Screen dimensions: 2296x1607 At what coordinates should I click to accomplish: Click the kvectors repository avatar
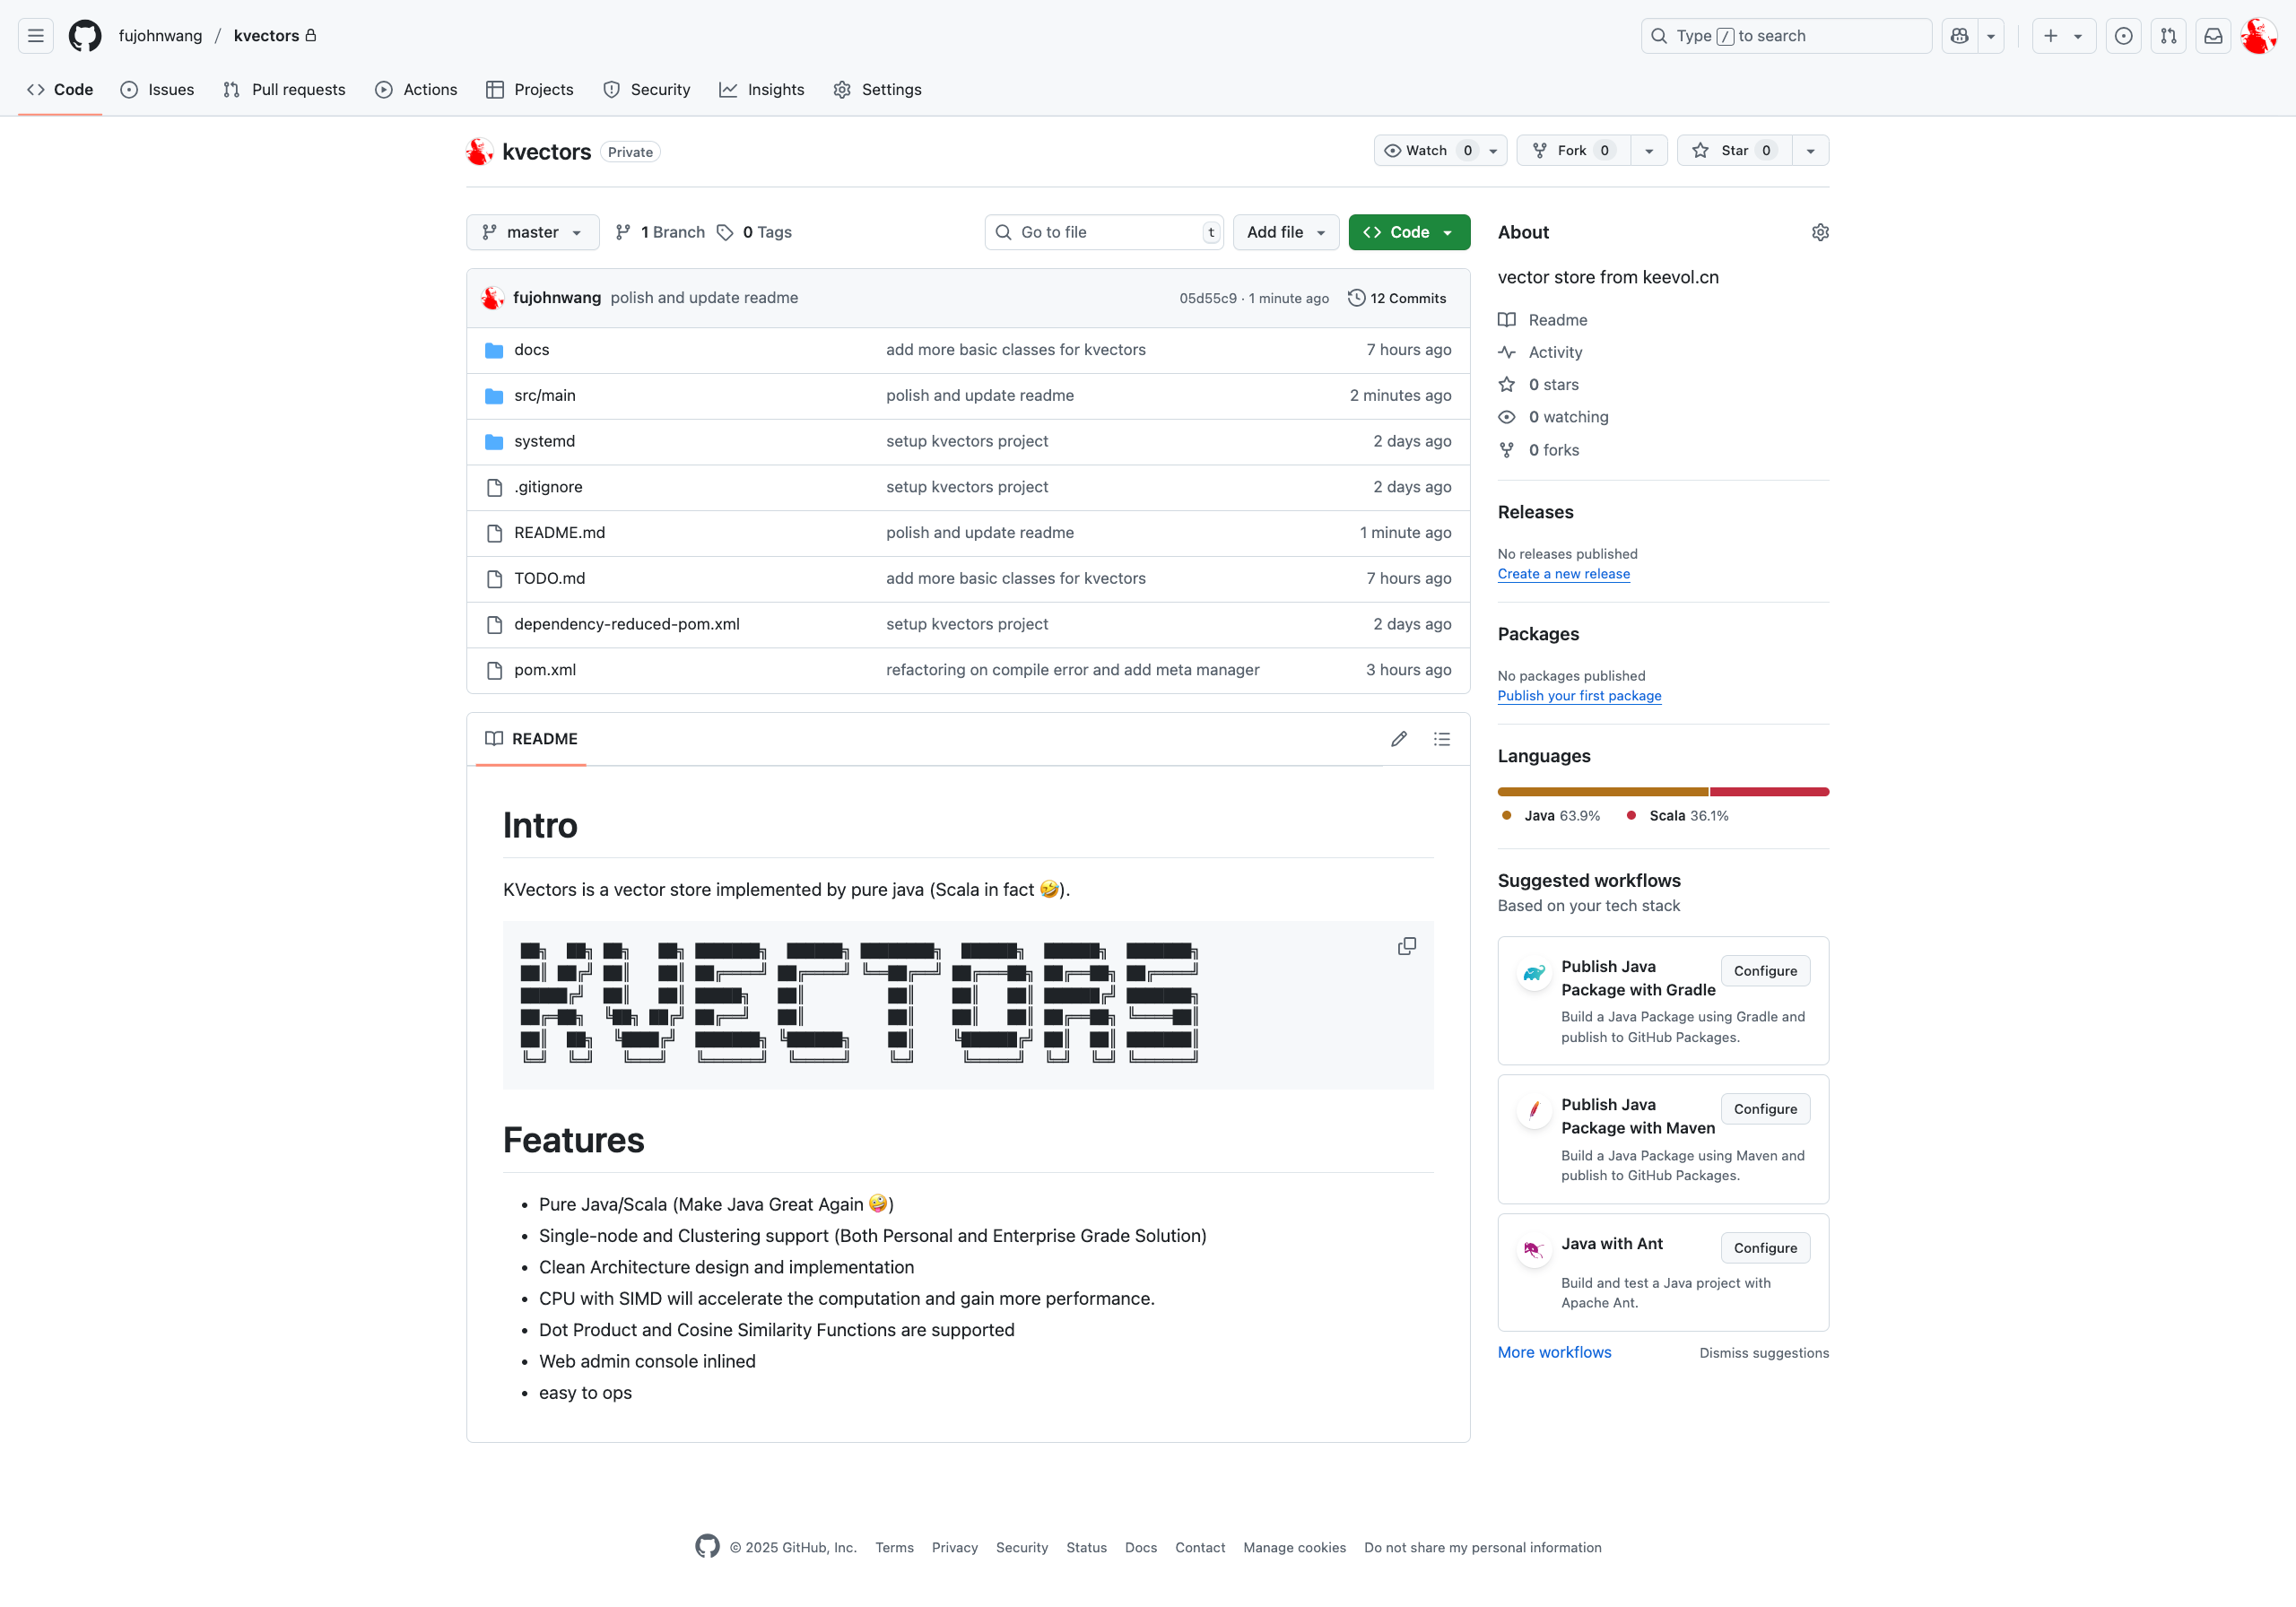pyautogui.click(x=480, y=152)
